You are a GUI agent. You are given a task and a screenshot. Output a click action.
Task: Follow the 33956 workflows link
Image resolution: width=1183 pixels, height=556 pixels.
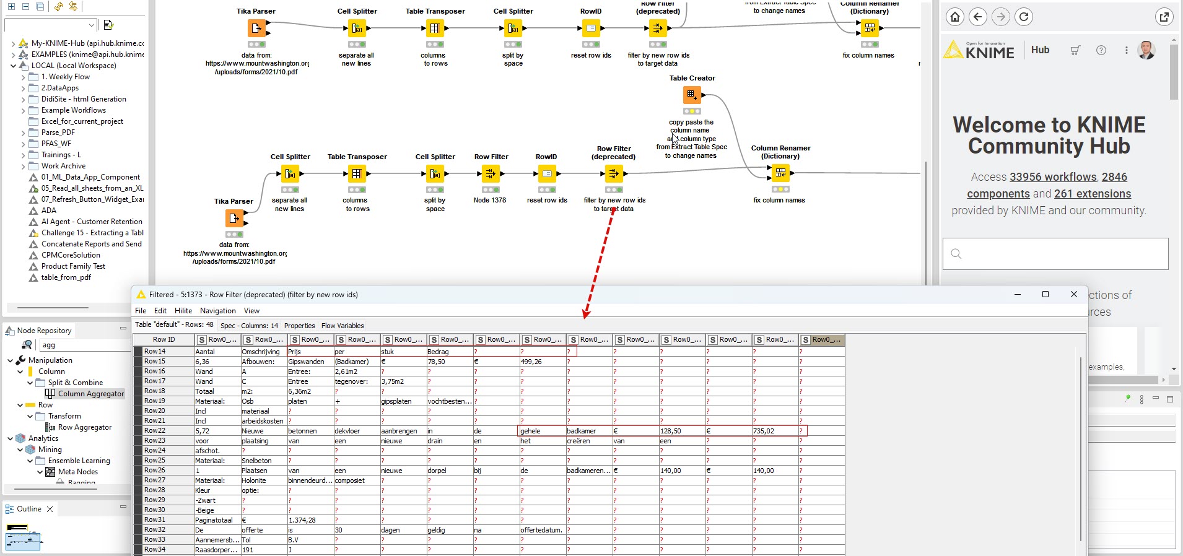(x=1053, y=177)
